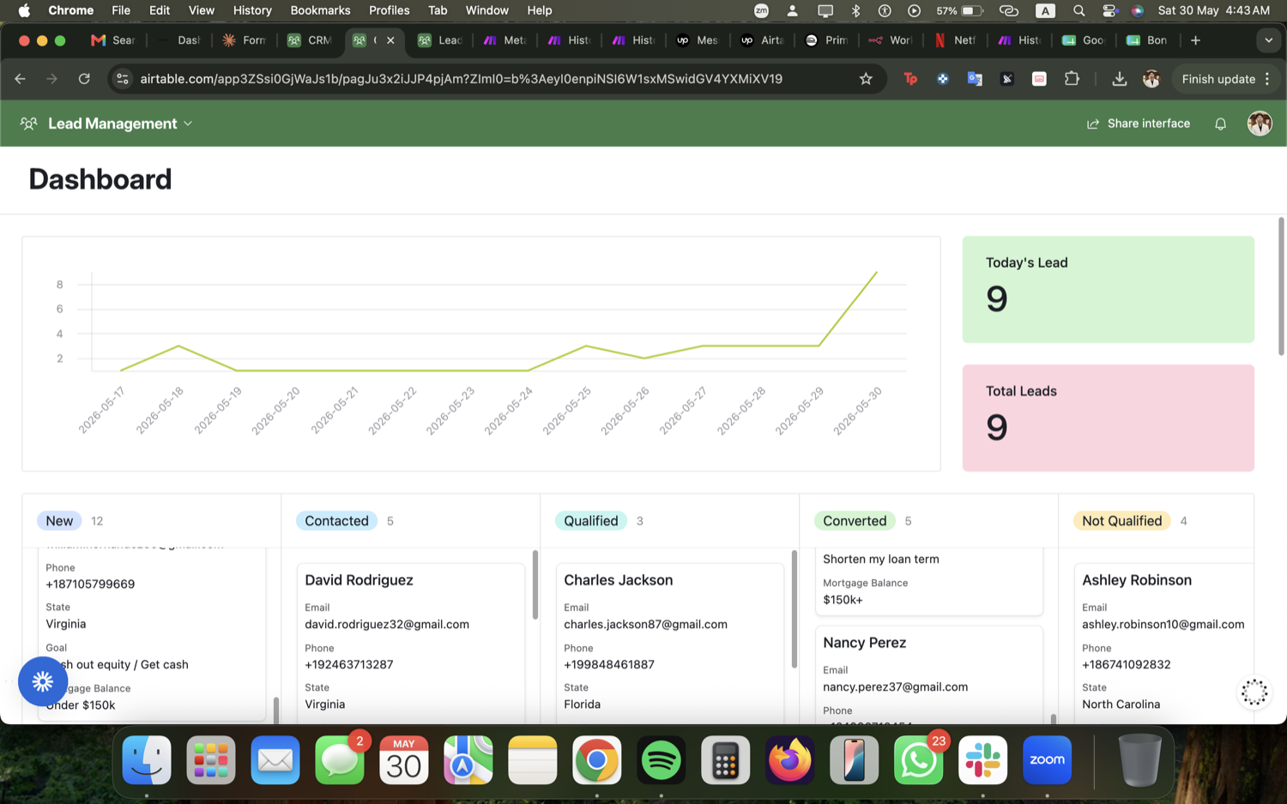Click charles.jackson87@gmail.com email
Viewport: 1287px width, 804px height.
click(x=645, y=624)
